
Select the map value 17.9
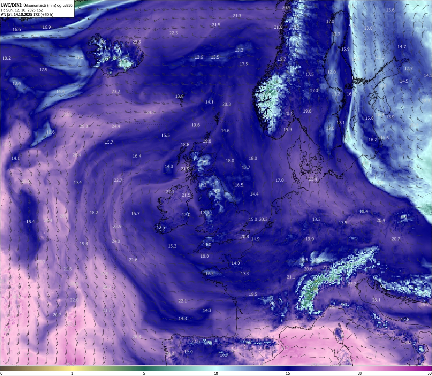click(43, 70)
